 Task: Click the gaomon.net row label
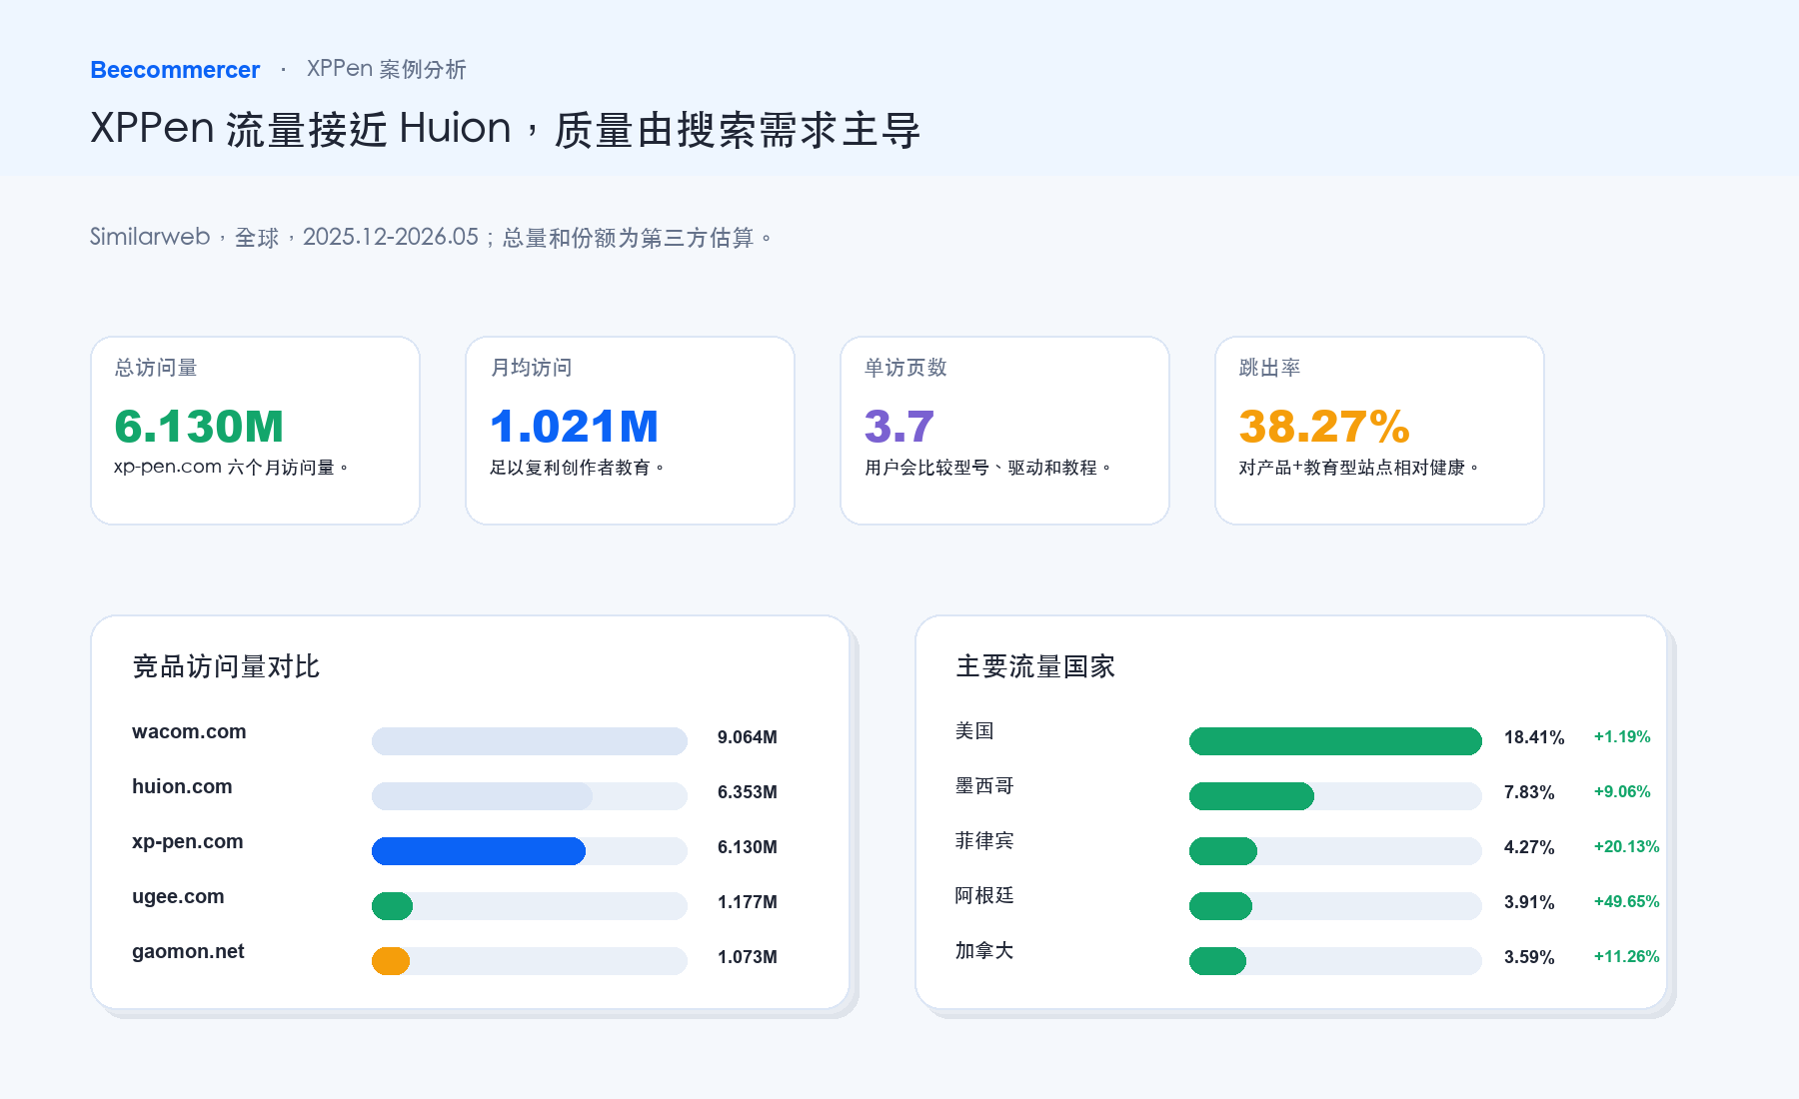coord(188,951)
